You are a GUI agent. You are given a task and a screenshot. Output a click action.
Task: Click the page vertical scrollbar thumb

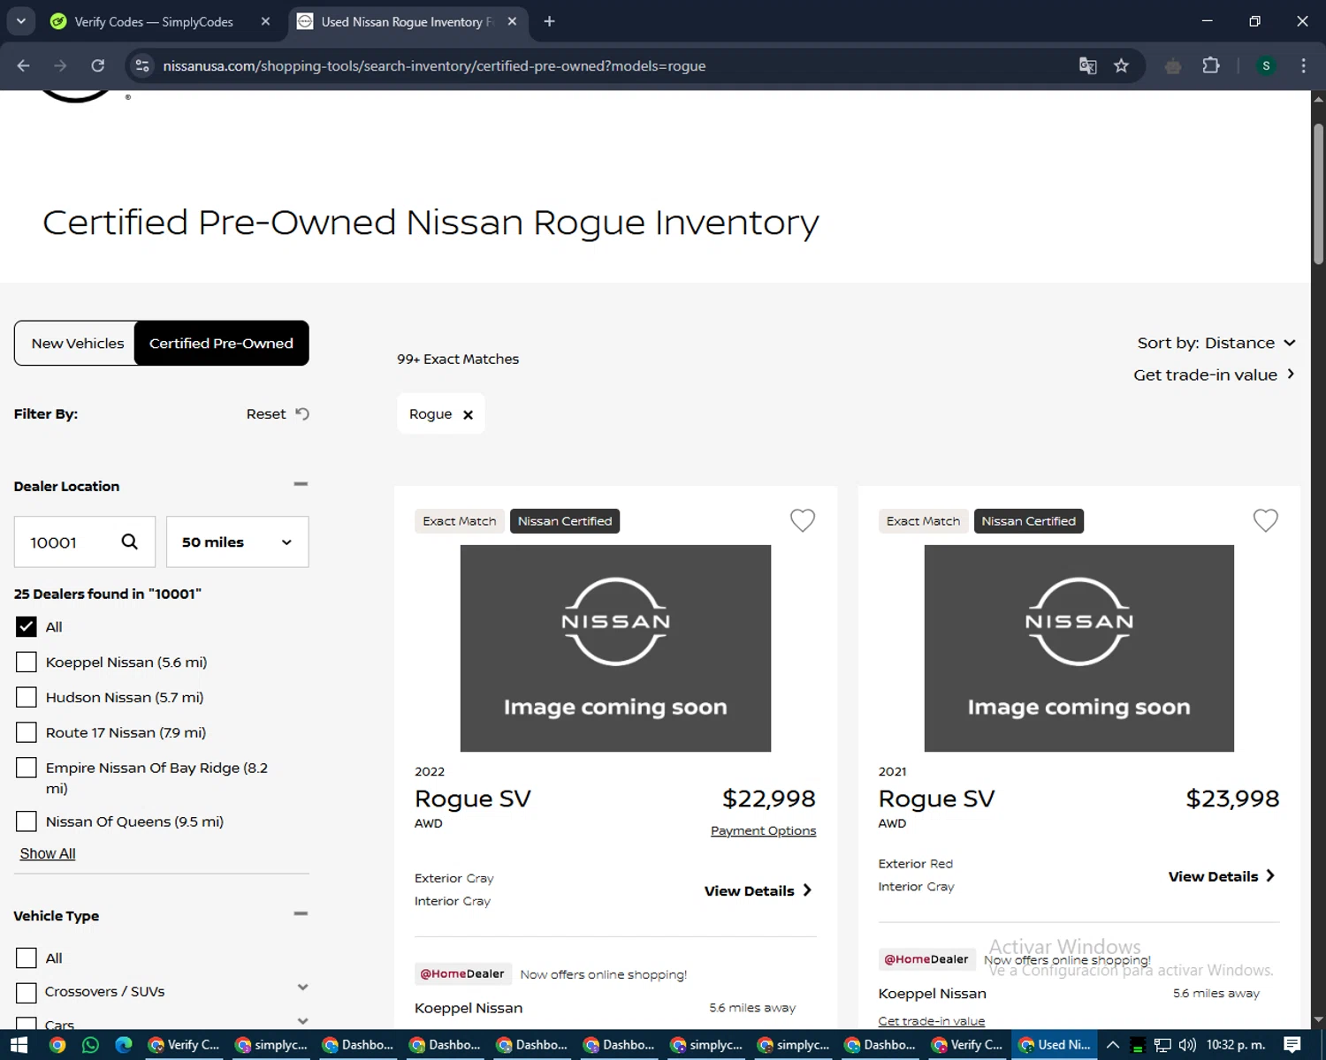[1318, 194]
